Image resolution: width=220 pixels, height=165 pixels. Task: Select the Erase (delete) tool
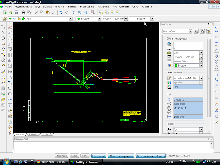tap(10, 27)
